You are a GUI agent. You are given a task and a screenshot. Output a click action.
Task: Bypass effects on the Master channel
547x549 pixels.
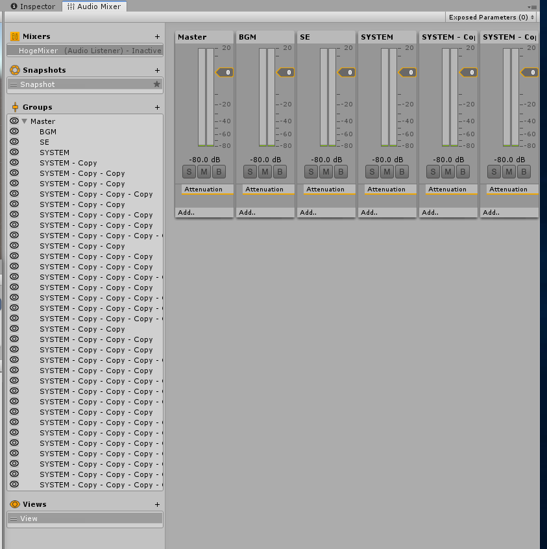point(219,172)
